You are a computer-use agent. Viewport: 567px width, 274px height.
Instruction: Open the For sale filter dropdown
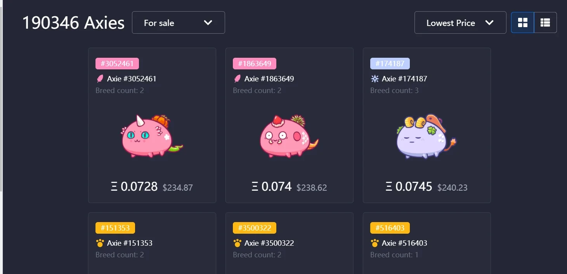click(178, 23)
